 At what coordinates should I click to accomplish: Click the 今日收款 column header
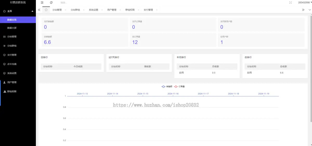[x=78, y=67]
